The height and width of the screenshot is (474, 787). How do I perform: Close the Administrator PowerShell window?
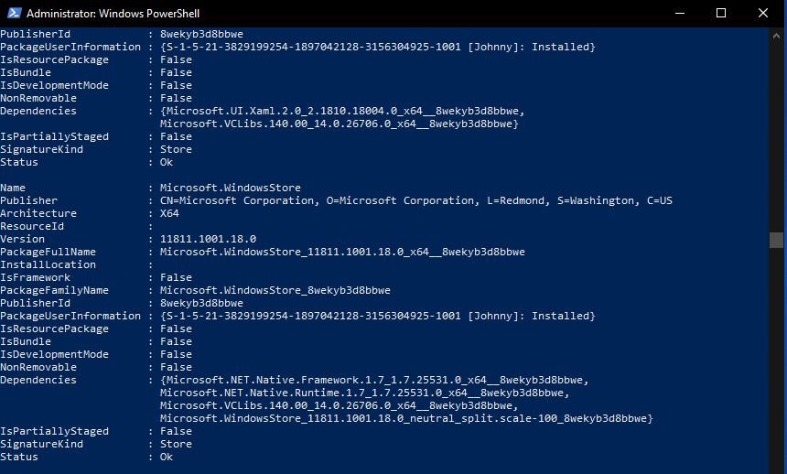click(763, 13)
